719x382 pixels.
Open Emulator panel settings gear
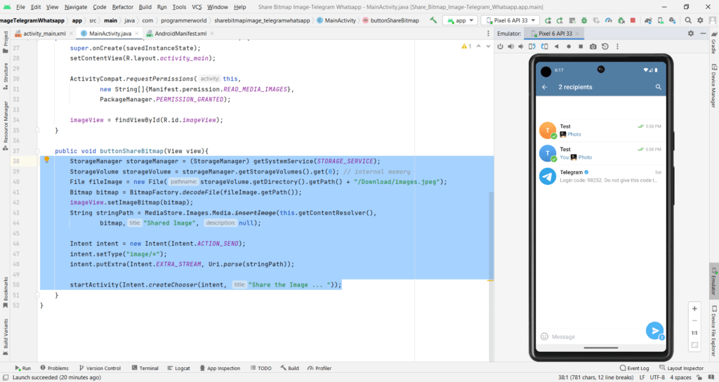click(x=691, y=34)
